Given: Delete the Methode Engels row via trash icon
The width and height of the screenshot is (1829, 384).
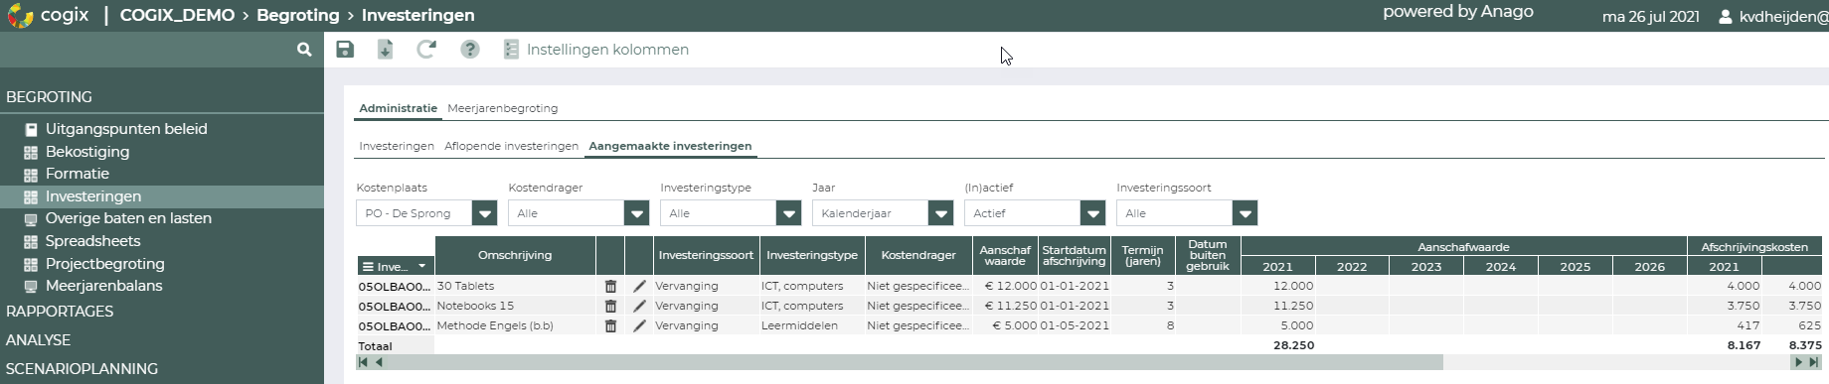Looking at the screenshot, I should pos(610,325).
